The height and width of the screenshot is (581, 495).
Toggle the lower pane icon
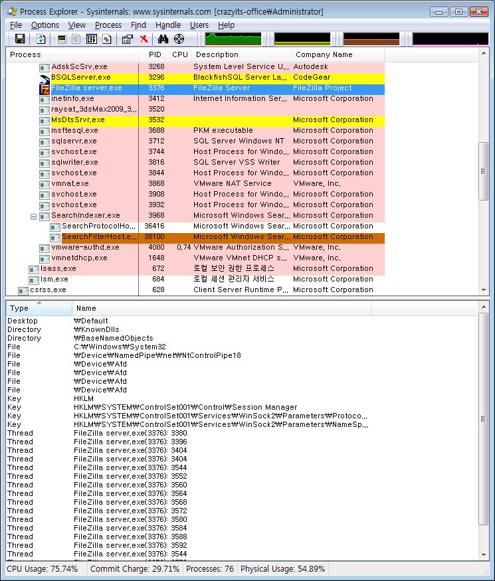(x=92, y=39)
